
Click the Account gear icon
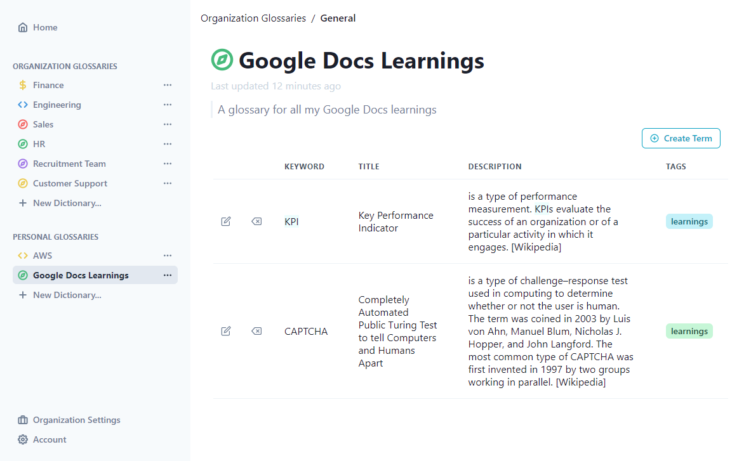(22, 439)
